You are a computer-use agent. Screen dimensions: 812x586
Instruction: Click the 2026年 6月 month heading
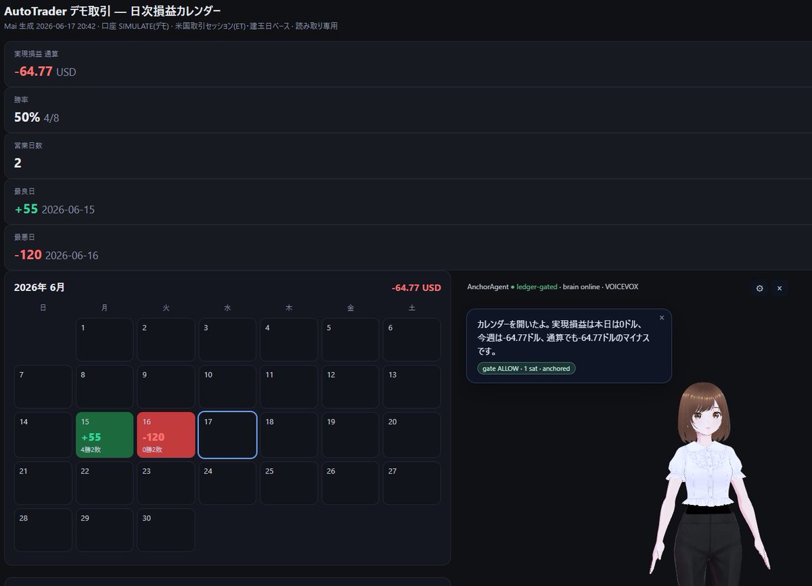point(39,288)
